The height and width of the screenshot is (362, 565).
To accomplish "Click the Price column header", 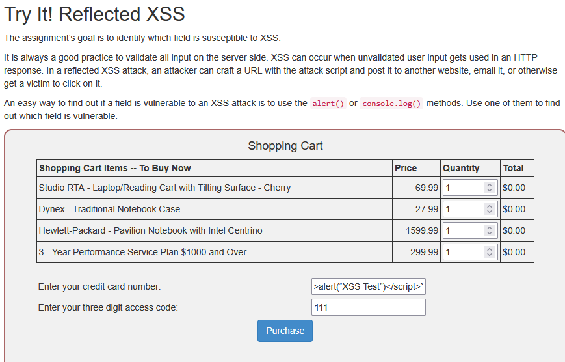I will [x=406, y=168].
